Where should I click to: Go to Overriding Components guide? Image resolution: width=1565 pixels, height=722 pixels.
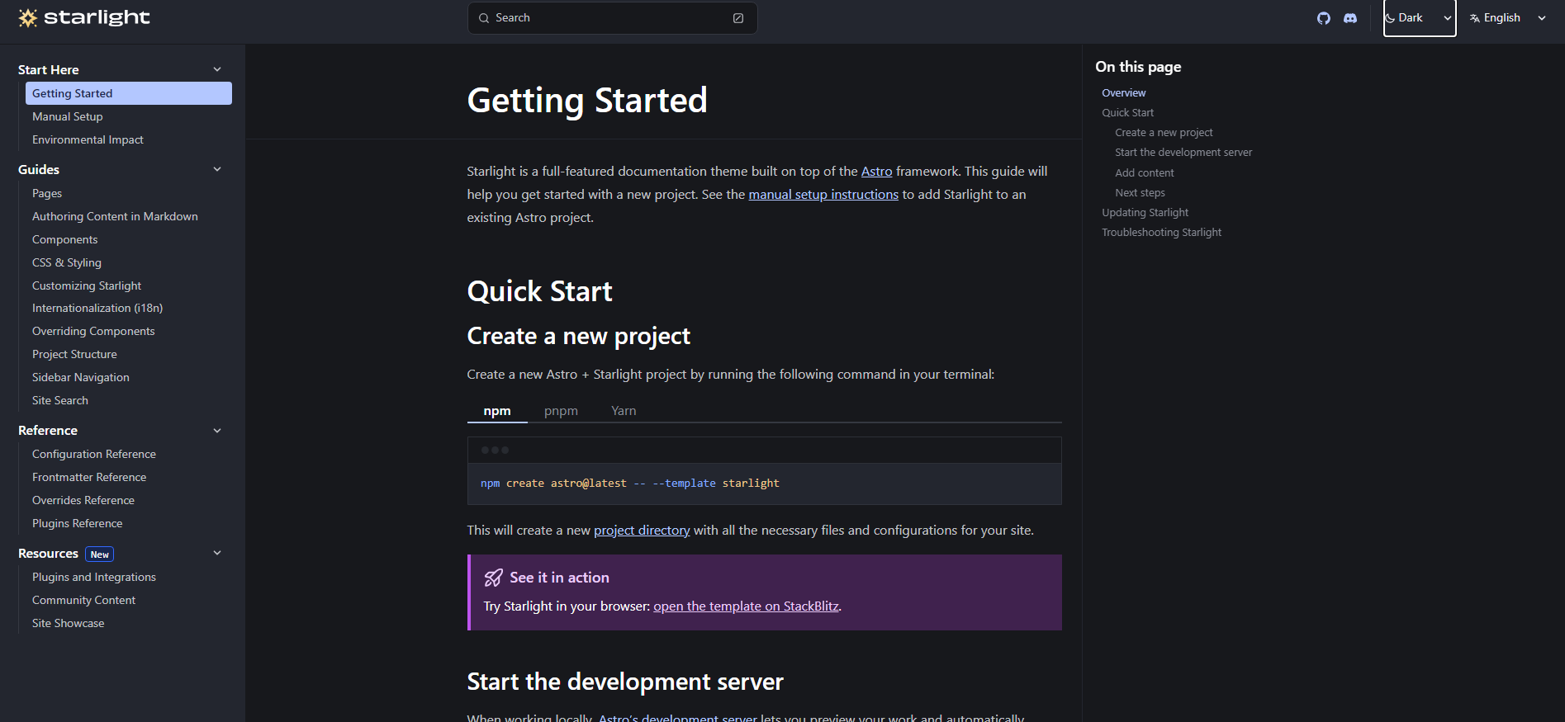(x=129, y=331)
